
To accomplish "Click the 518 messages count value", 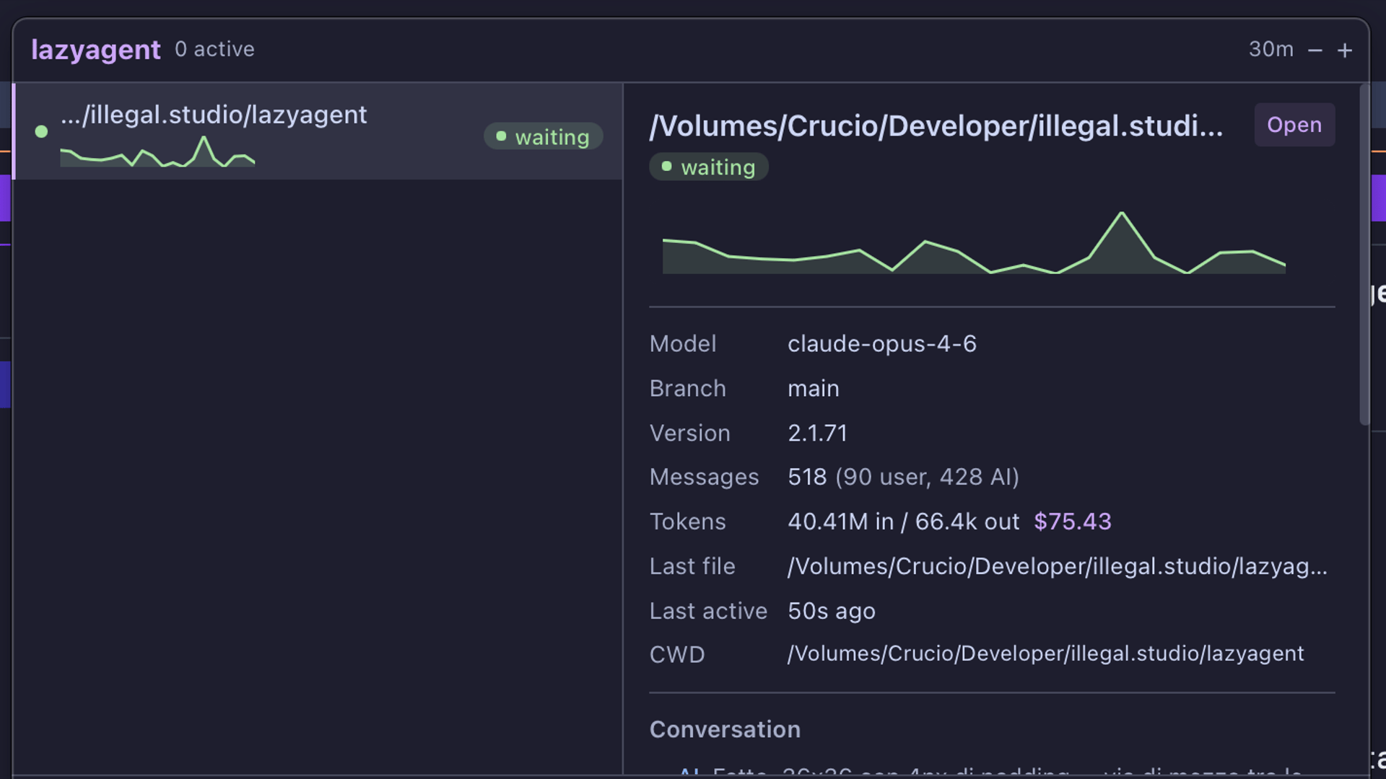I will 806,477.
